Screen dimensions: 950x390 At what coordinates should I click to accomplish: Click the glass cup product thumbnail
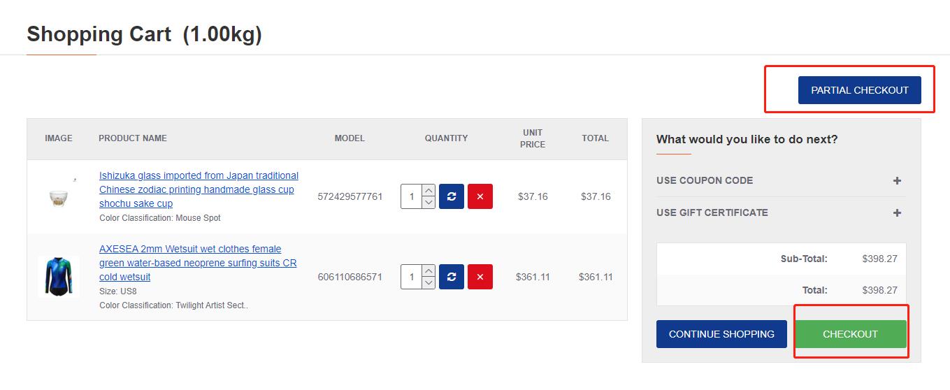coord(59,196)
